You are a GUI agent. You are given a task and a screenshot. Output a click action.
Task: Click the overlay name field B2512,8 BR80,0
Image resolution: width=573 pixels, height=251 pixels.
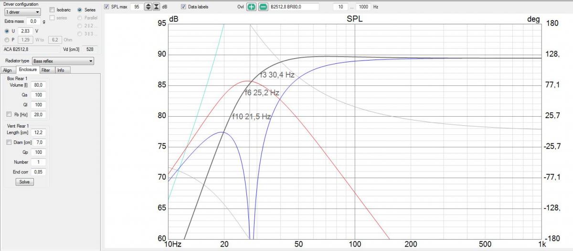(x=294, y=7)
